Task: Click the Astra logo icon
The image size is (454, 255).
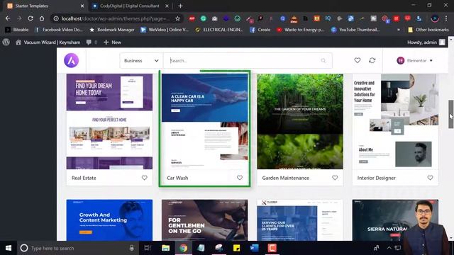Action: [71, 60]
